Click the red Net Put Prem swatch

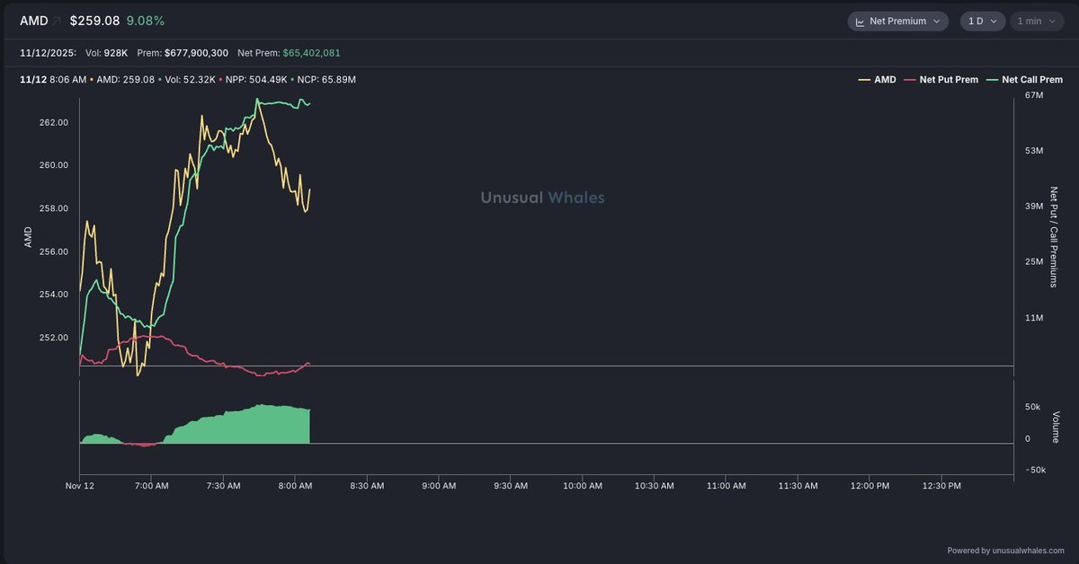tap(910, 80)
